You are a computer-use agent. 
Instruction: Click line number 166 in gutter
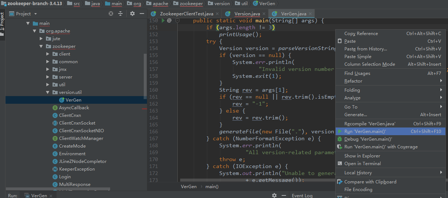tap(154, 132)
